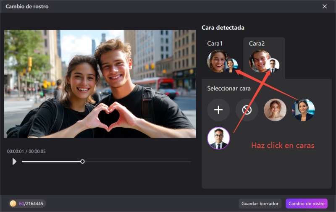Click the gold coin credits icon
This screenshot has height=212, width=336.
[13, 204]
